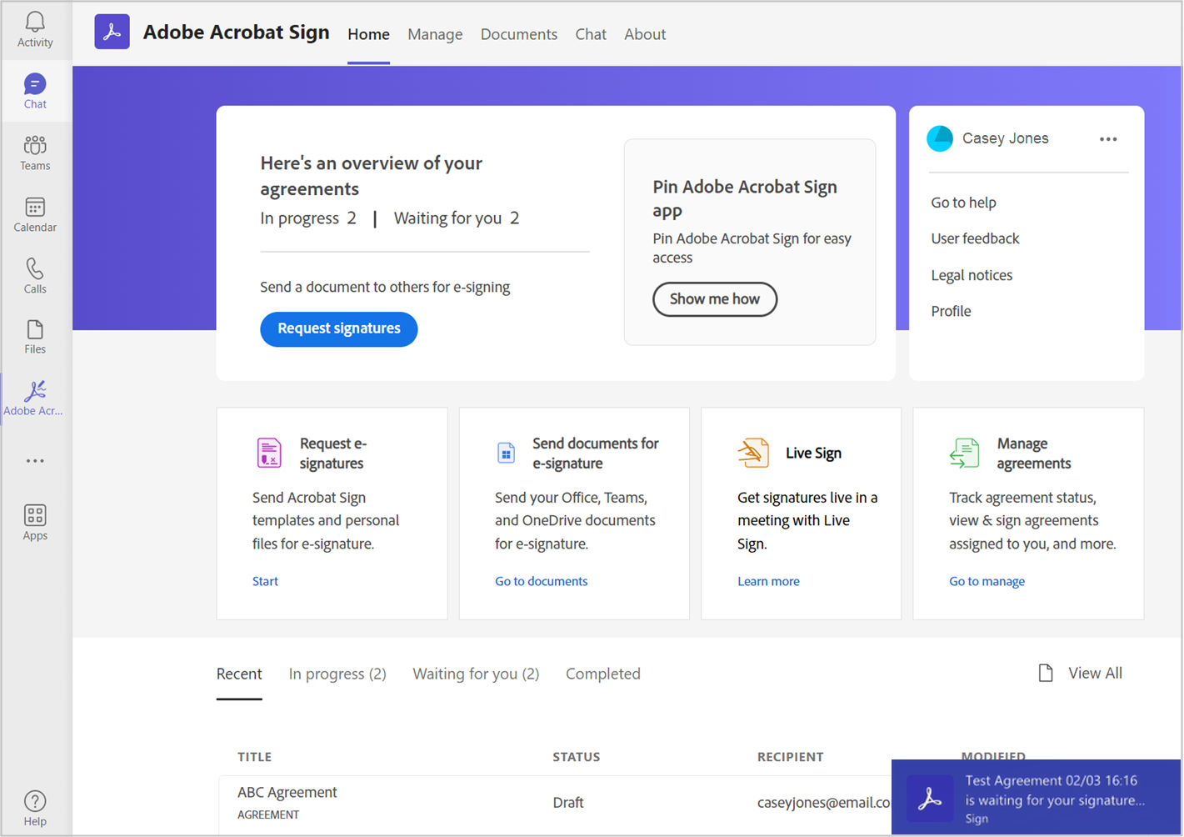Open the ABC Agreement row title
This screenshot has height=837, width=1184.
click(287, 792)
